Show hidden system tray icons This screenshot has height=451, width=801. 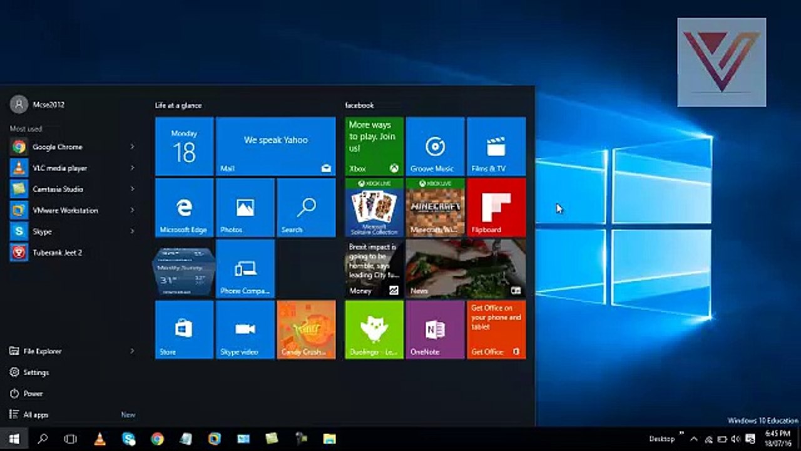693,439
